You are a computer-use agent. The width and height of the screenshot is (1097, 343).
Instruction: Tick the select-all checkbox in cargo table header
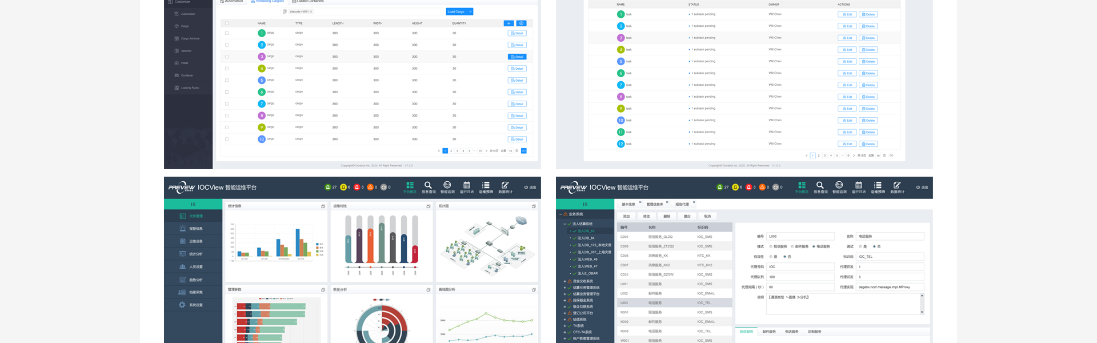pos(227,23)
